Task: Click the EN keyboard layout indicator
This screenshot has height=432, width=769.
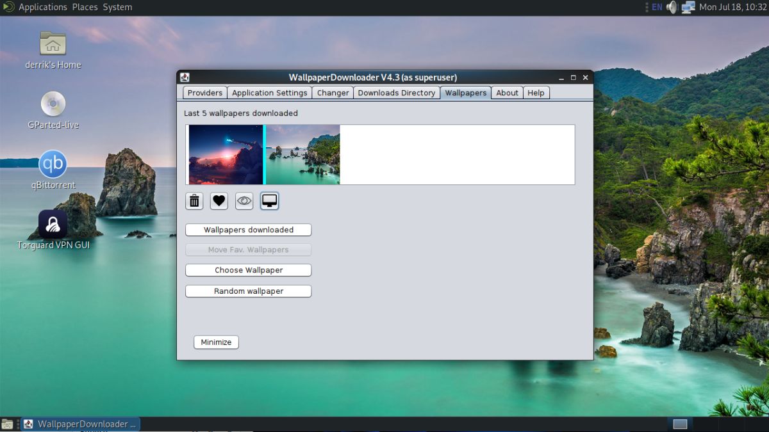Action: 657,7
